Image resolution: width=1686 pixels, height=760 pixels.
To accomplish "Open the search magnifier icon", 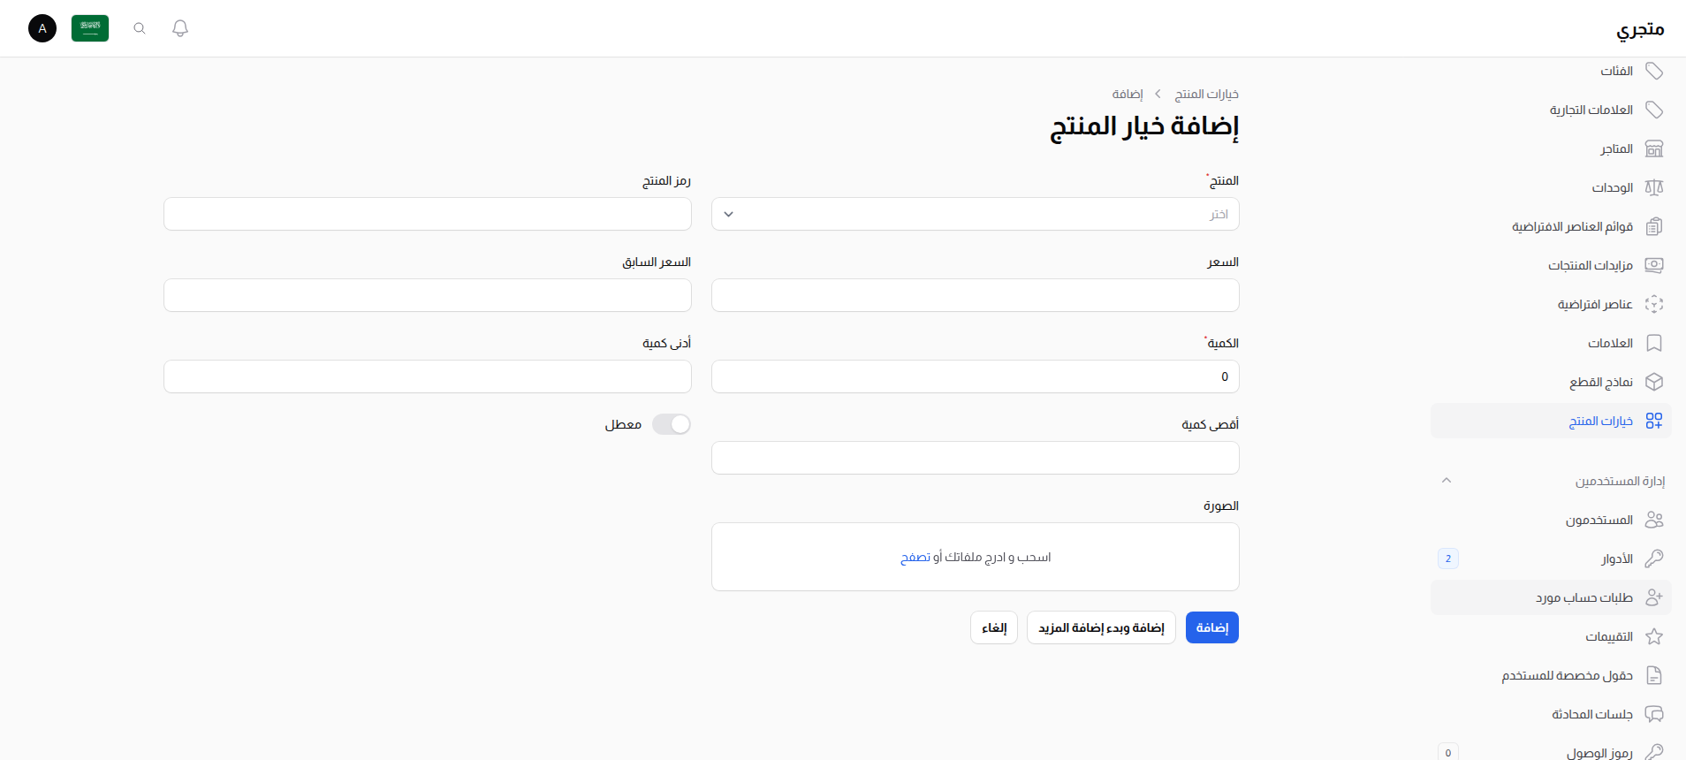I will click(x=140, y=28).
